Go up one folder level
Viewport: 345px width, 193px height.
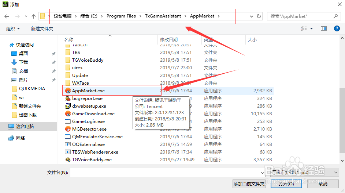tap(33, 16)
